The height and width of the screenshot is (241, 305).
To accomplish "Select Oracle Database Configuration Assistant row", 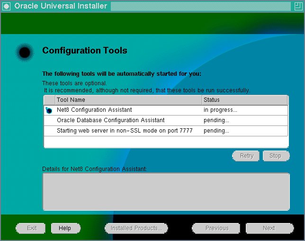I will [x=166, y=120].
